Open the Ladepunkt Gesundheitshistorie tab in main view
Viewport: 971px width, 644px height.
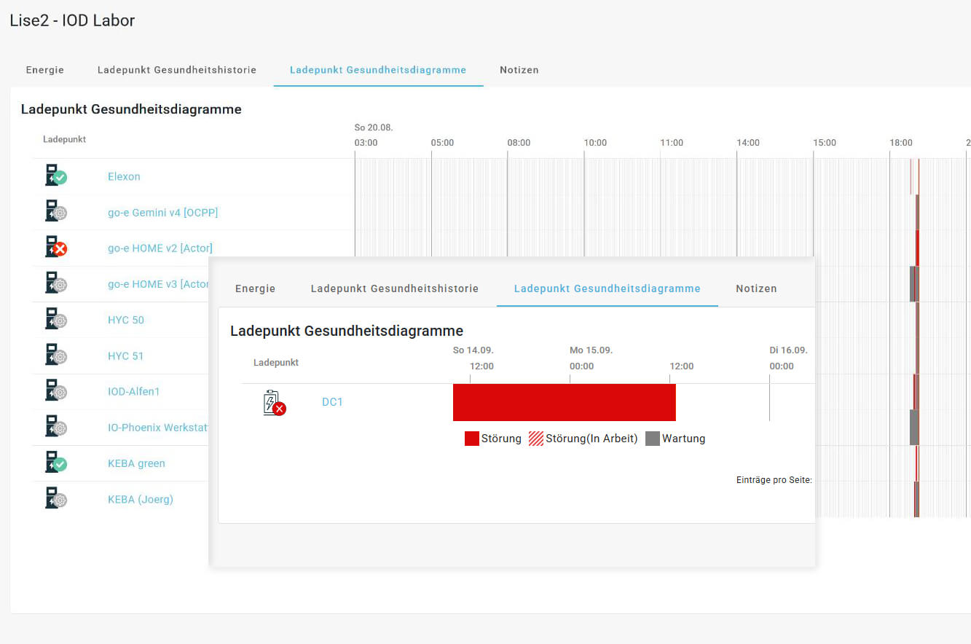tap(177, 70)
